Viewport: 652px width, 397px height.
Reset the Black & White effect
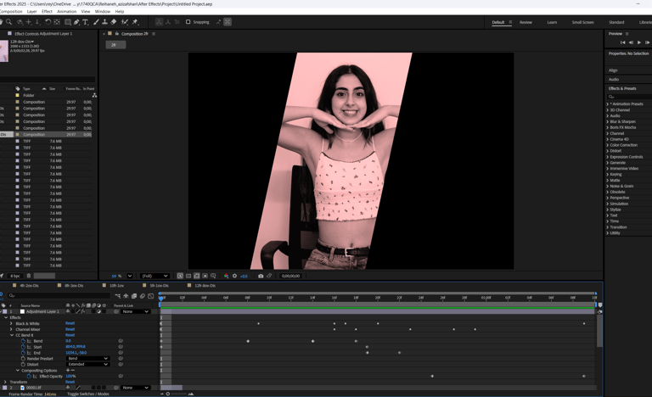pyautogui.click(x=70, y=323)
